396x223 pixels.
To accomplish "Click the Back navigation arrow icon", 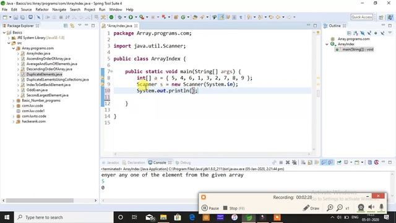I will 278,17.
